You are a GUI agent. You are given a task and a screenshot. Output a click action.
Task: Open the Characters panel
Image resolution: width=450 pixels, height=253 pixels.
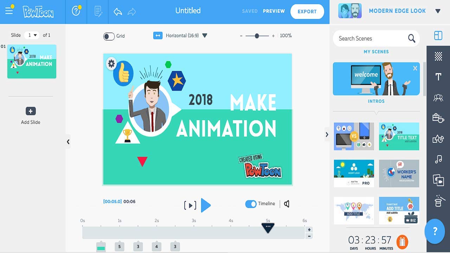[x=438, y=97]
